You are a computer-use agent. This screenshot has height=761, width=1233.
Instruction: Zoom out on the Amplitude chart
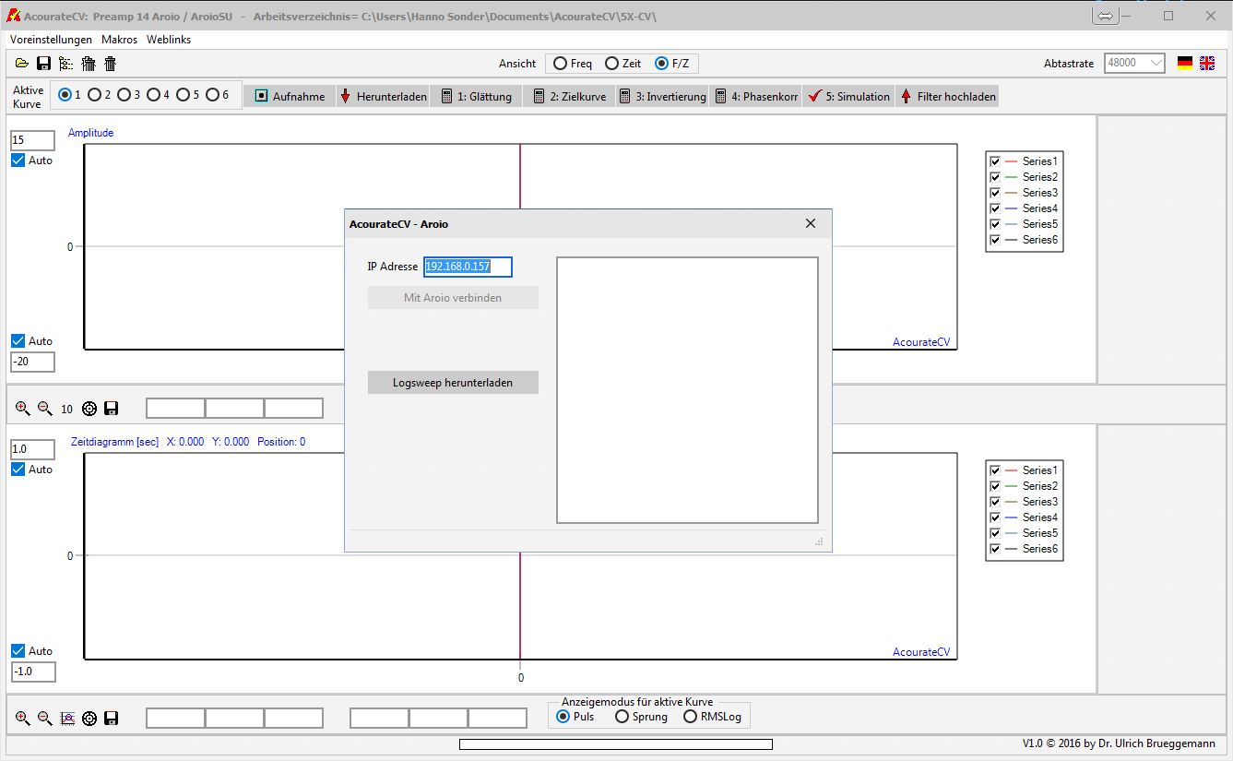point(44,409)
